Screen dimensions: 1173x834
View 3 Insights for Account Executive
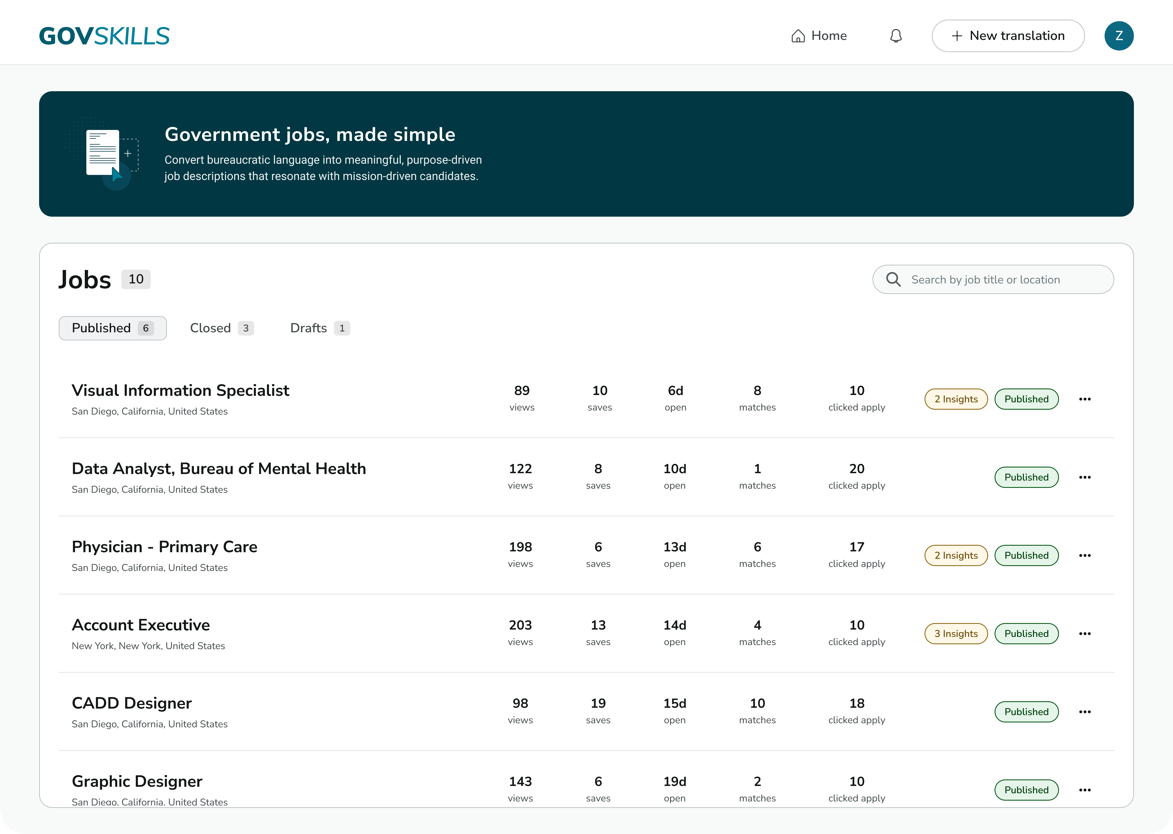(x=956, y=633)
